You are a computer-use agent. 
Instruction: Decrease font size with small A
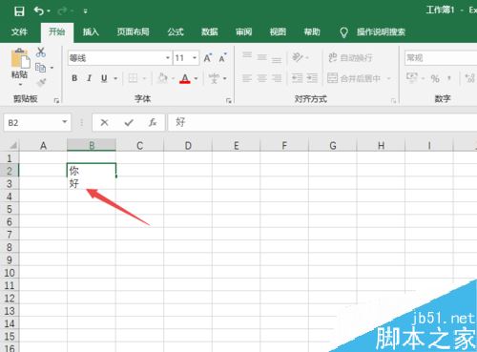coord(222,58)
